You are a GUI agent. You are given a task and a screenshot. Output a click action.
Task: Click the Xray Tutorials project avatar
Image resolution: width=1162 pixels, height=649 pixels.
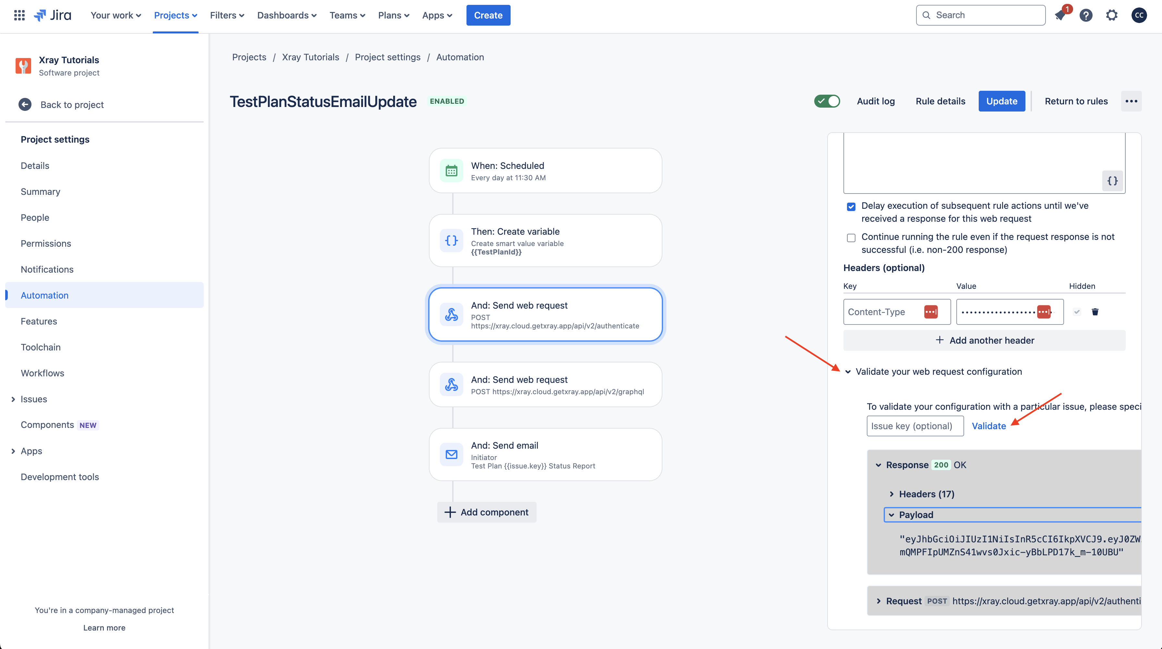click(23, 66)
